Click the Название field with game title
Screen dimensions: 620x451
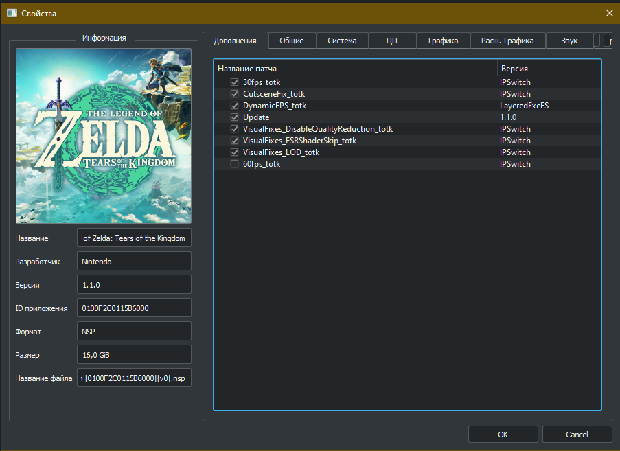pos(134,238)
